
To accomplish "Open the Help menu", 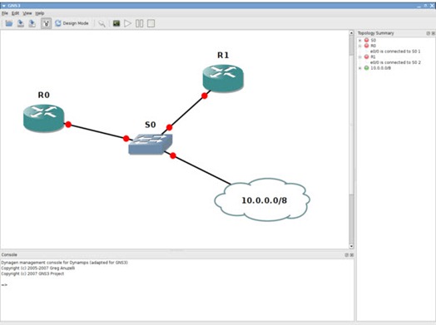I will [40, 13].
